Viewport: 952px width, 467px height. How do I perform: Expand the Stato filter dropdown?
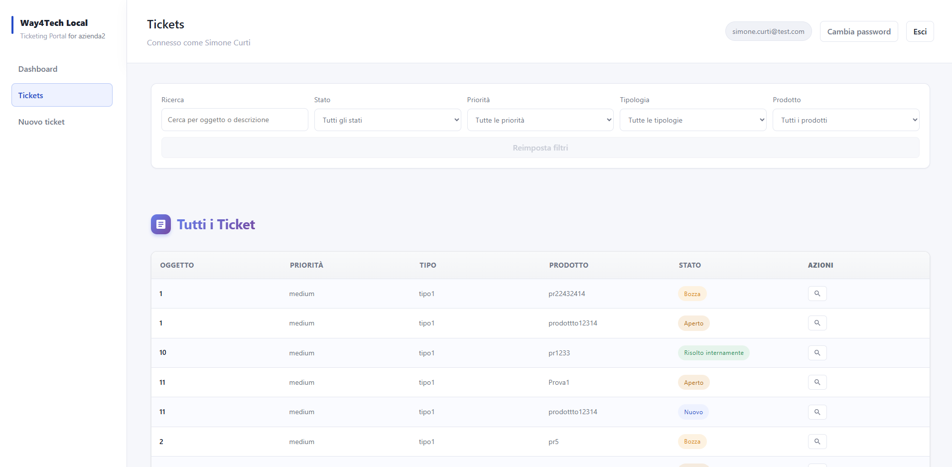point(387,120)
